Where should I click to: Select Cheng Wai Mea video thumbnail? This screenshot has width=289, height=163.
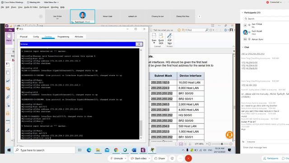point(182,16)
